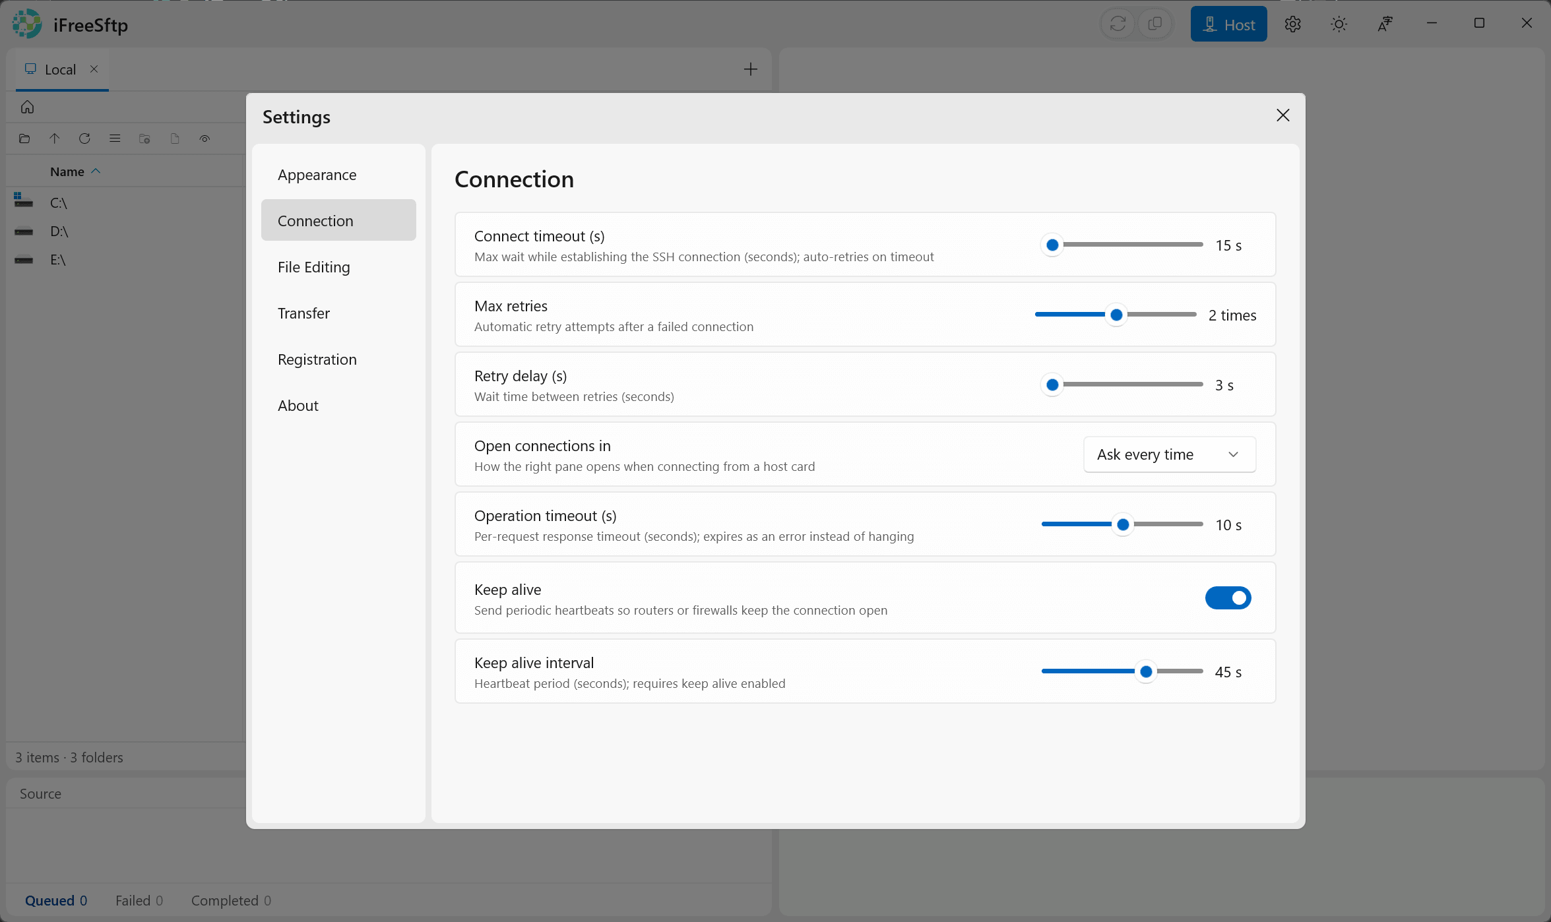Create a new folder icon
The height and width of the screenshot is (922, 1551).
pos(144,138)
